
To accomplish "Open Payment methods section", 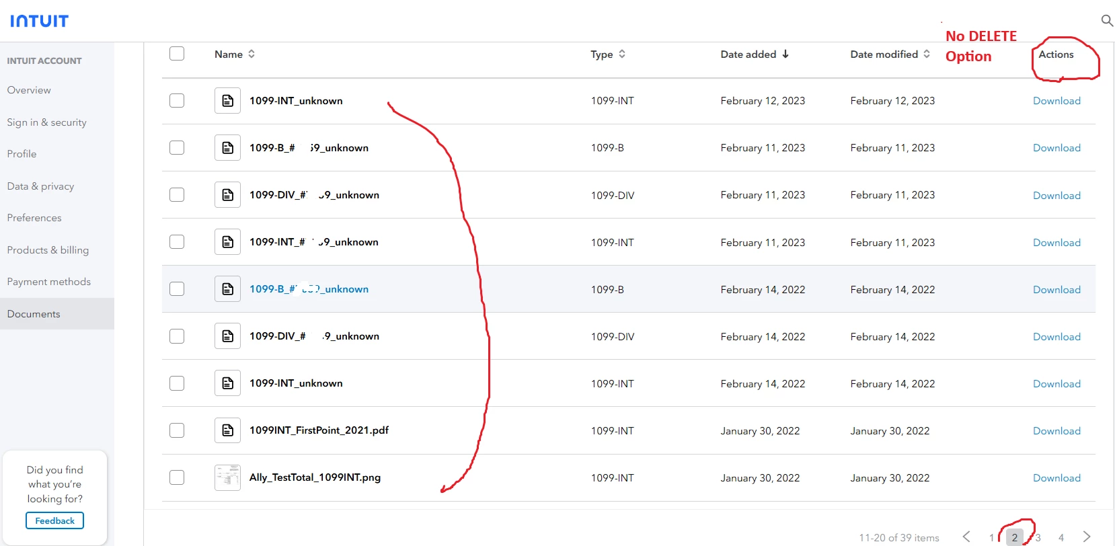I will pos(48,282).
